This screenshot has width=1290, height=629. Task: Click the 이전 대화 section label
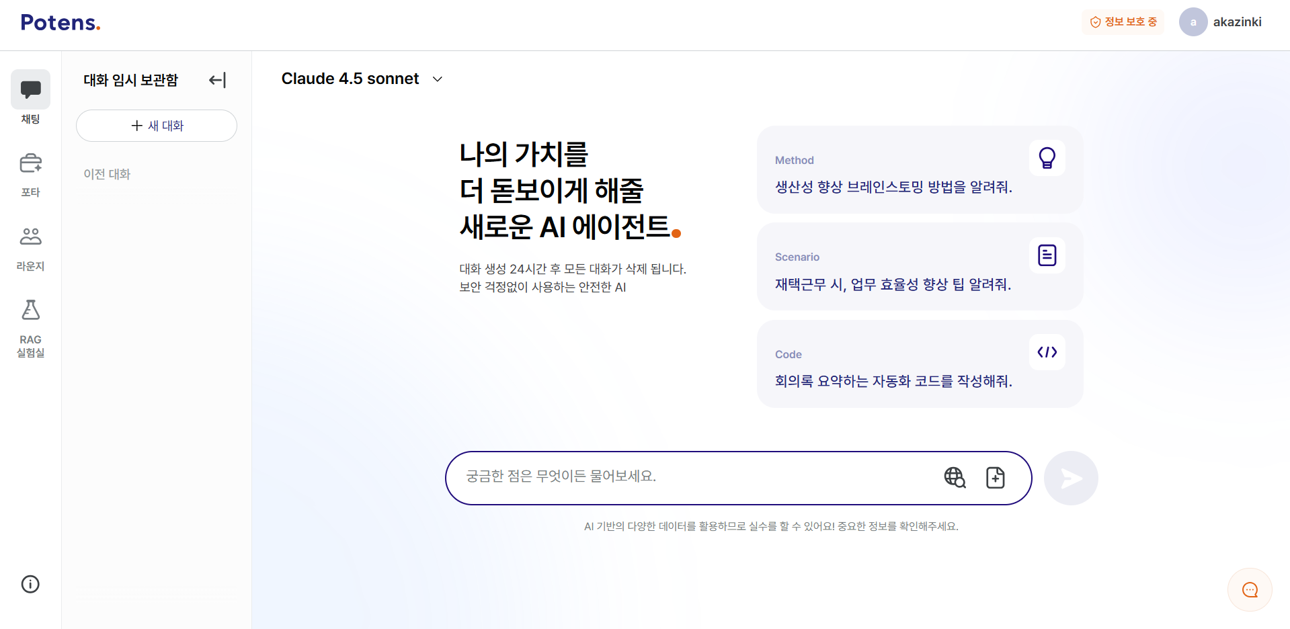point(107,174)
